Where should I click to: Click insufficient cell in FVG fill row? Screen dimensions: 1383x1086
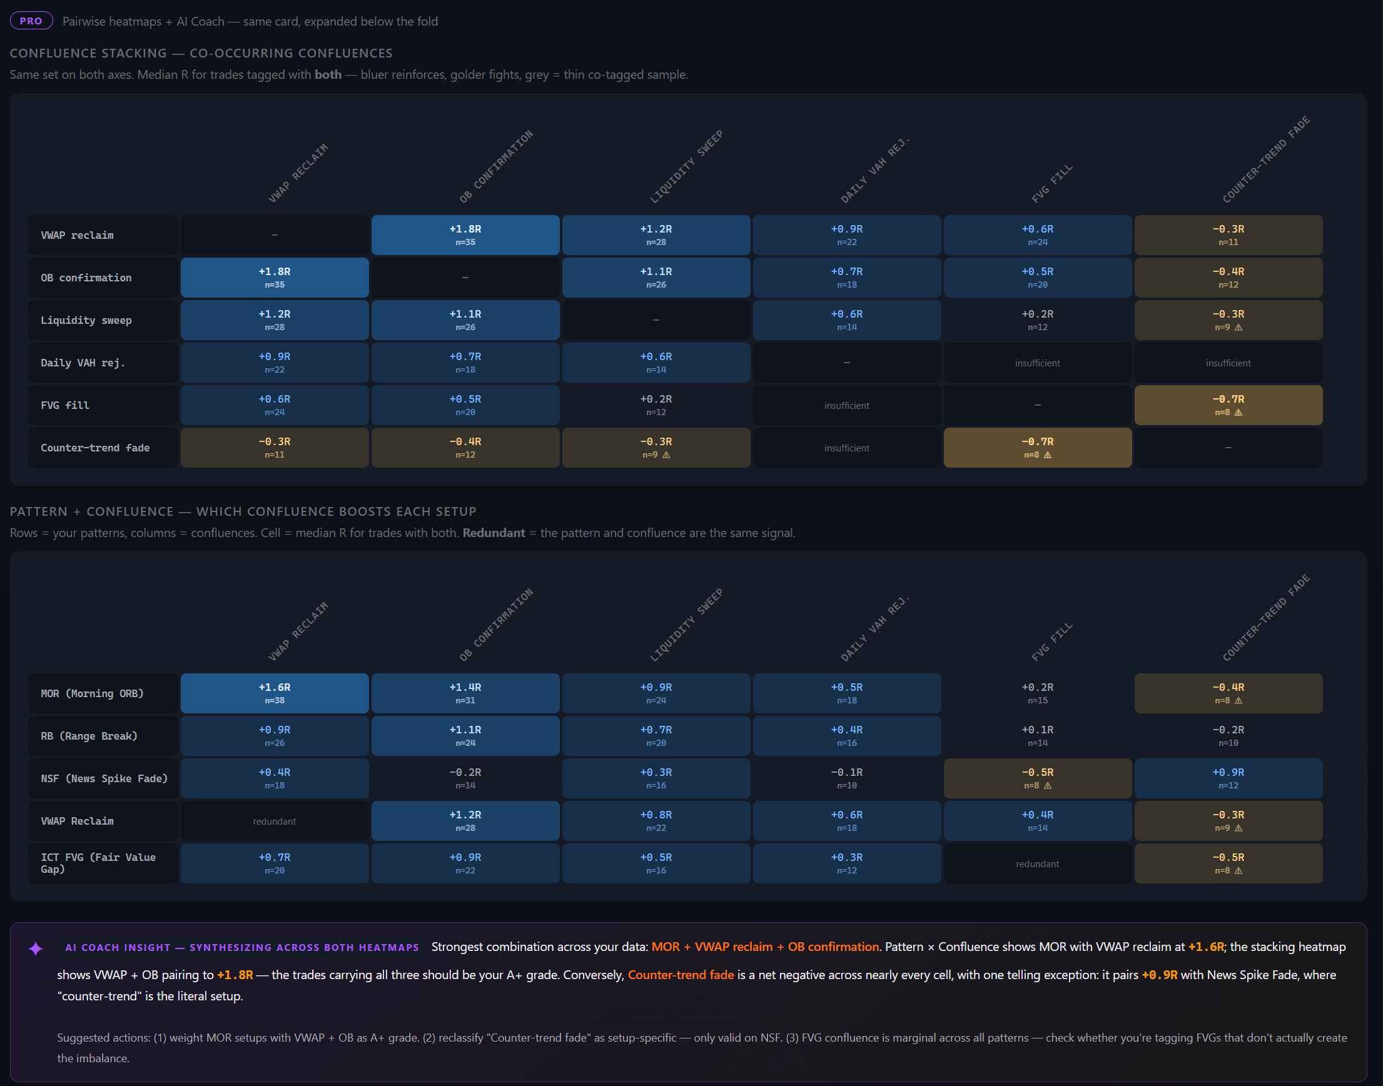coord(848,406)
